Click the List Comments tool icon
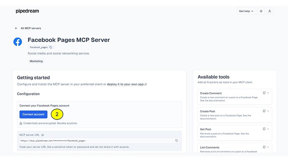288x162 pixels. [x=264, y=147]
